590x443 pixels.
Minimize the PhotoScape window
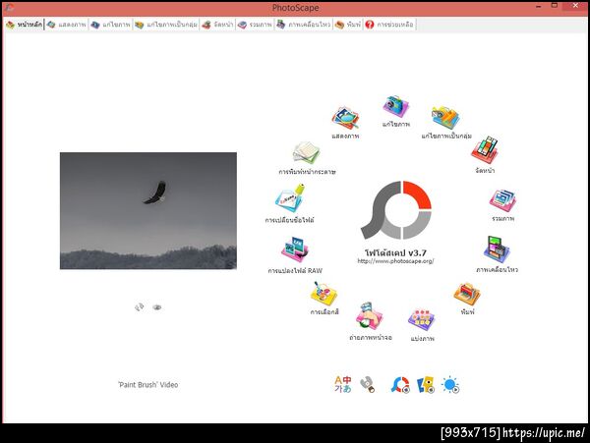tap(539, 7)
